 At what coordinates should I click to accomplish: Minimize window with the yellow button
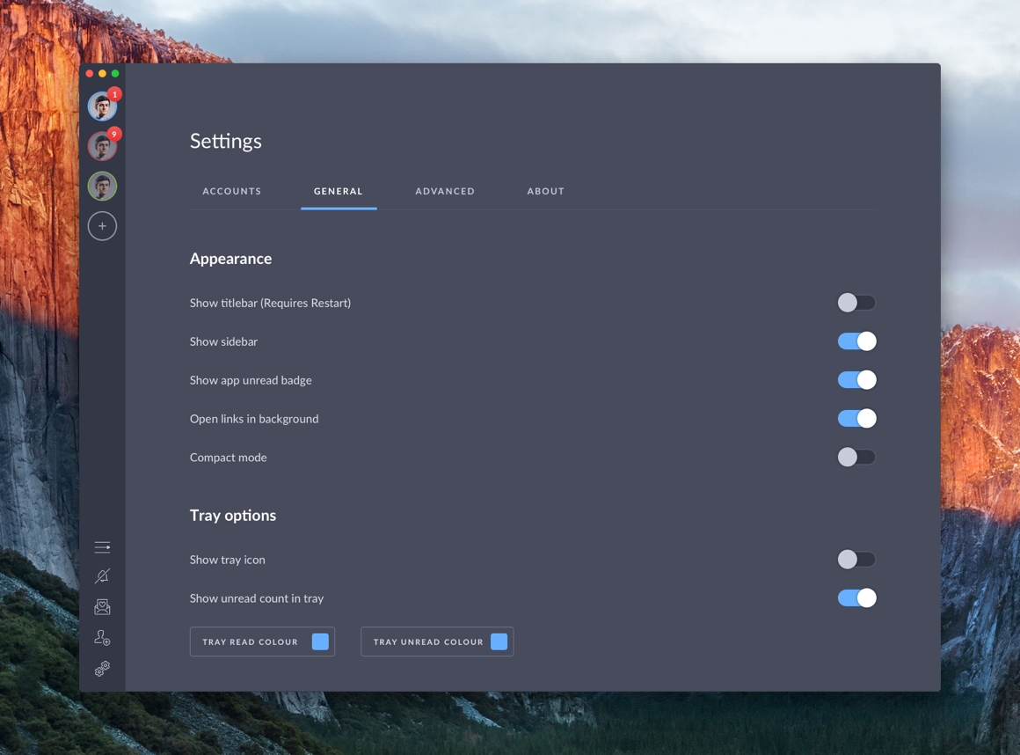click(102, 74)
